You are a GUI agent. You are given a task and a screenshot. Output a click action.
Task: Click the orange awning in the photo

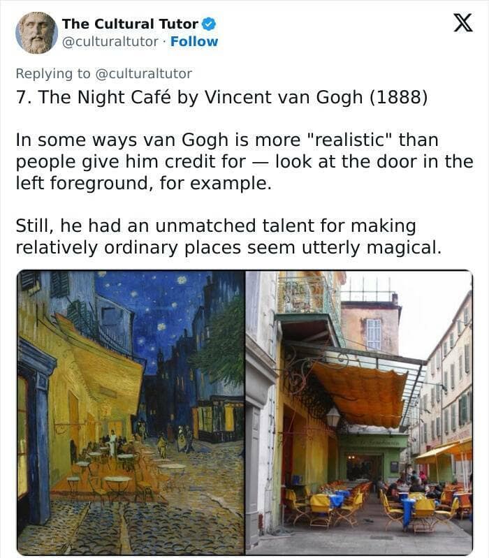[360, 391]
